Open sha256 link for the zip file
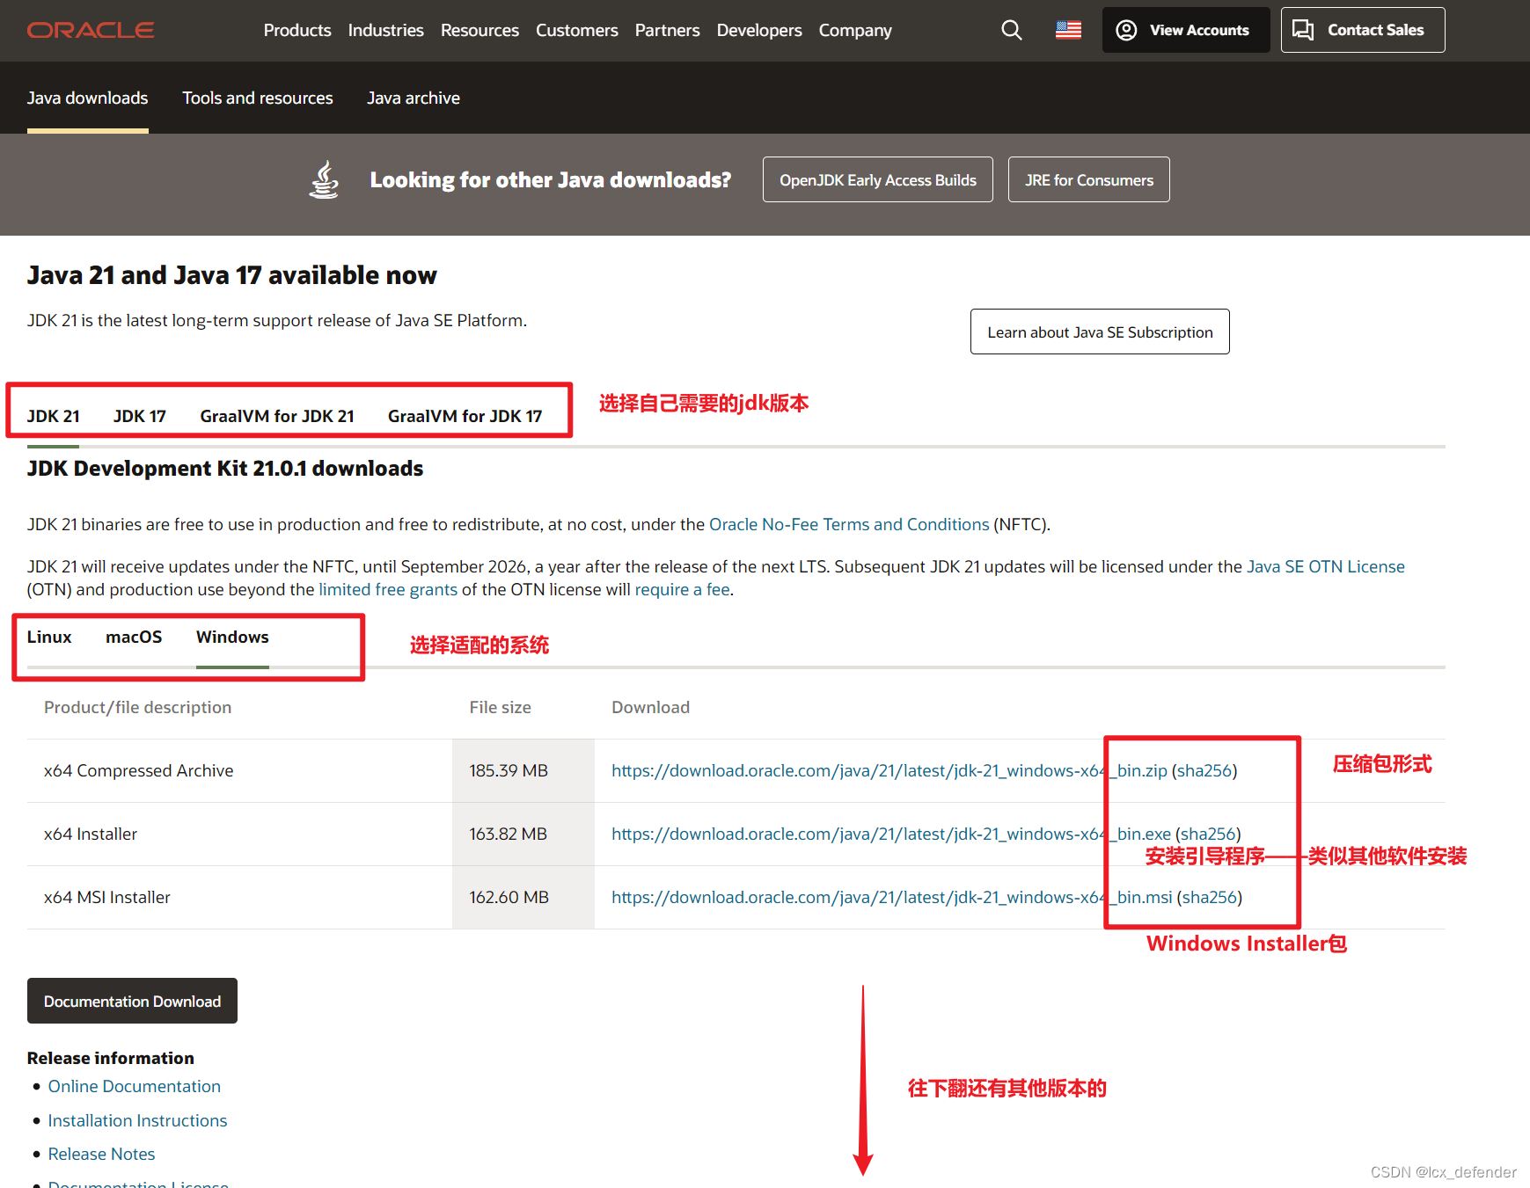The height and width of the screenshot is (1188, 1530). 1204,770
